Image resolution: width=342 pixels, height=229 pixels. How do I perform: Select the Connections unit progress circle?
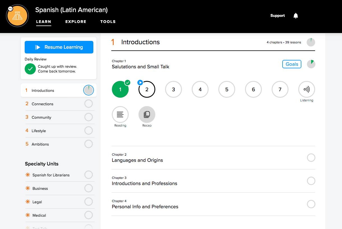88,104
